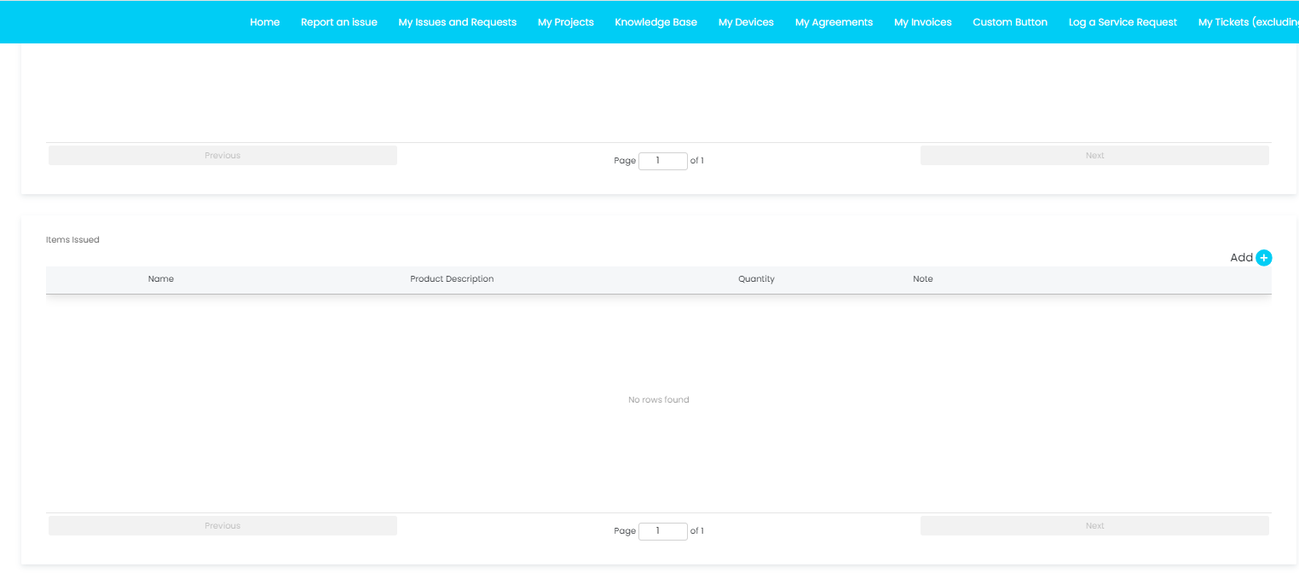
Task: Sort by the Name column header
Action: (x=160, y=279)
